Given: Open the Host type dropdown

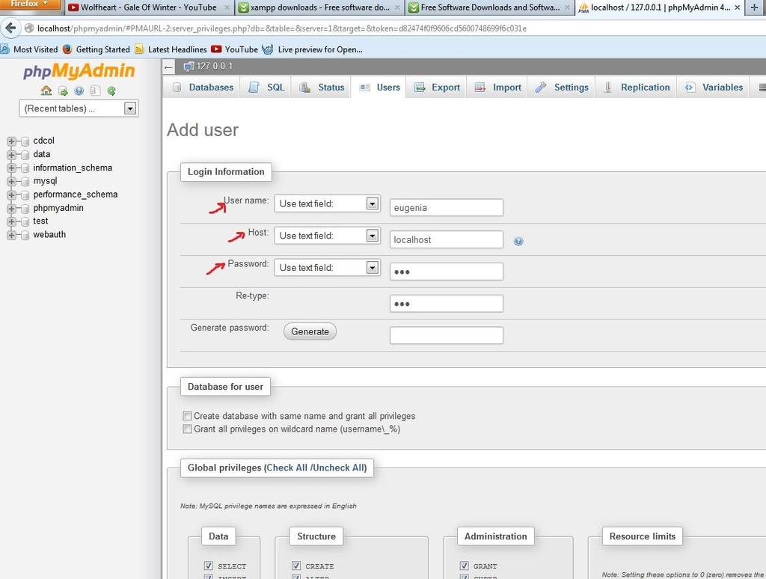Looking at the screenshot, I should pos(327,236).
